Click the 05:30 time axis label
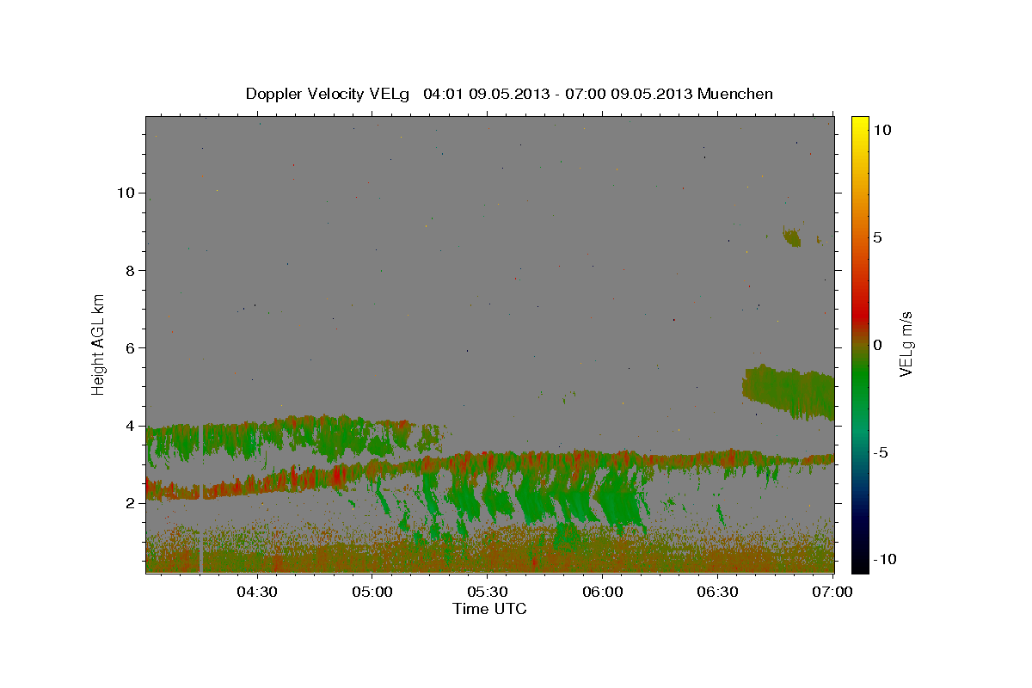The width and height of the screenshot is (1032, 688). [487, 592]
